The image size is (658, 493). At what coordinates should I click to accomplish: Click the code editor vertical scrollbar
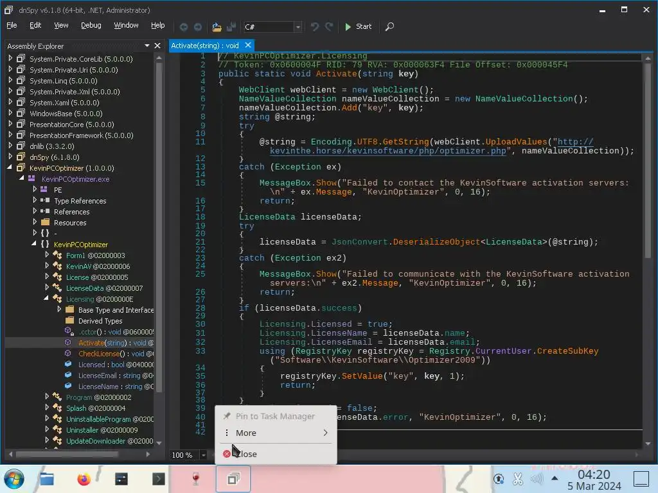648,160
